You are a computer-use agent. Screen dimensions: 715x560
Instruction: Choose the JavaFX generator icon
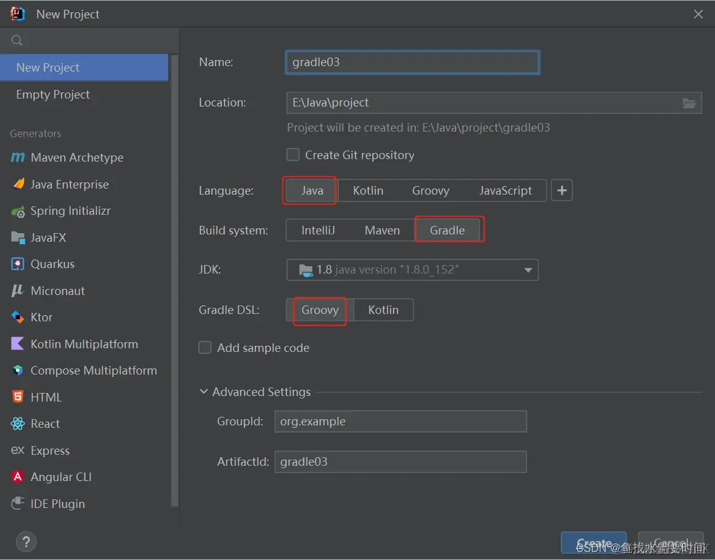(x=18, y=238)
